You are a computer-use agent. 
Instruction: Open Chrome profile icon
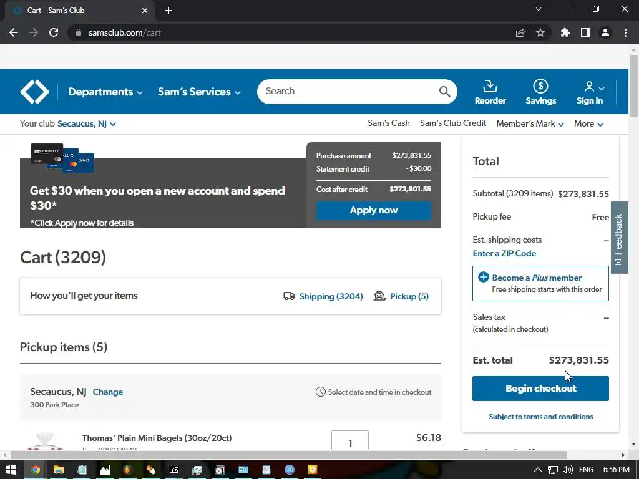click(x=605, y=32)
